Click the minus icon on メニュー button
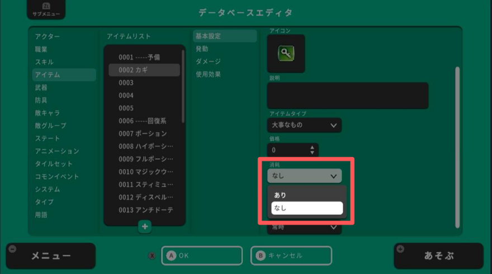Image resolution: width=492 pixels, height=274 pixels. [12, 249]
